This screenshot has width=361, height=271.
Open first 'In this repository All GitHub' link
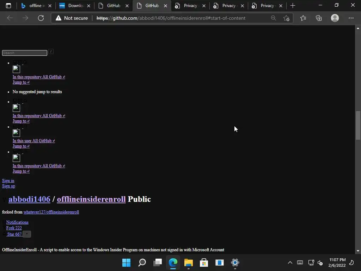39,77
